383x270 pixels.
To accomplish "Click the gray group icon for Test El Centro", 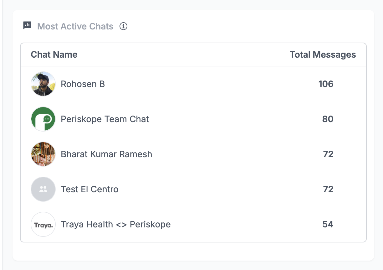I will pyautogui.click(x=43, y=189).
